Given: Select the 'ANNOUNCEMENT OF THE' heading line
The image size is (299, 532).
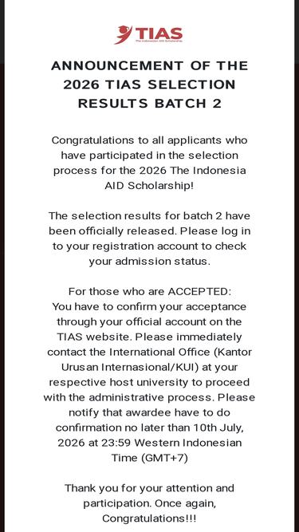Looking at the screenshot, I should point(150,65).
